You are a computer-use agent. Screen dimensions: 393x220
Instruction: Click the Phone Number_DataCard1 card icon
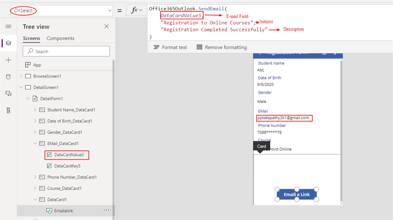click(x=42, y=177)
